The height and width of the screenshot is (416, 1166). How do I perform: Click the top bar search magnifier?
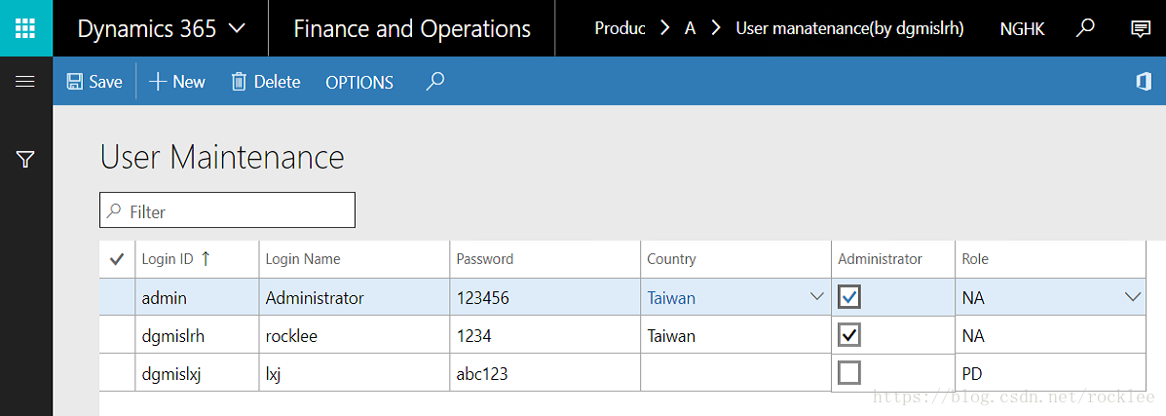pyautogui.click(x=1086, y=28)
